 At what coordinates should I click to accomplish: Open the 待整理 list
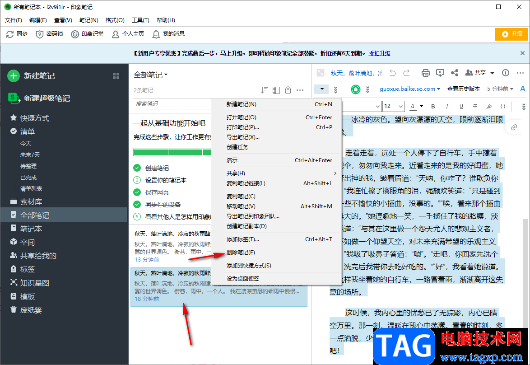pyautogui.click(x=28, y=166)
